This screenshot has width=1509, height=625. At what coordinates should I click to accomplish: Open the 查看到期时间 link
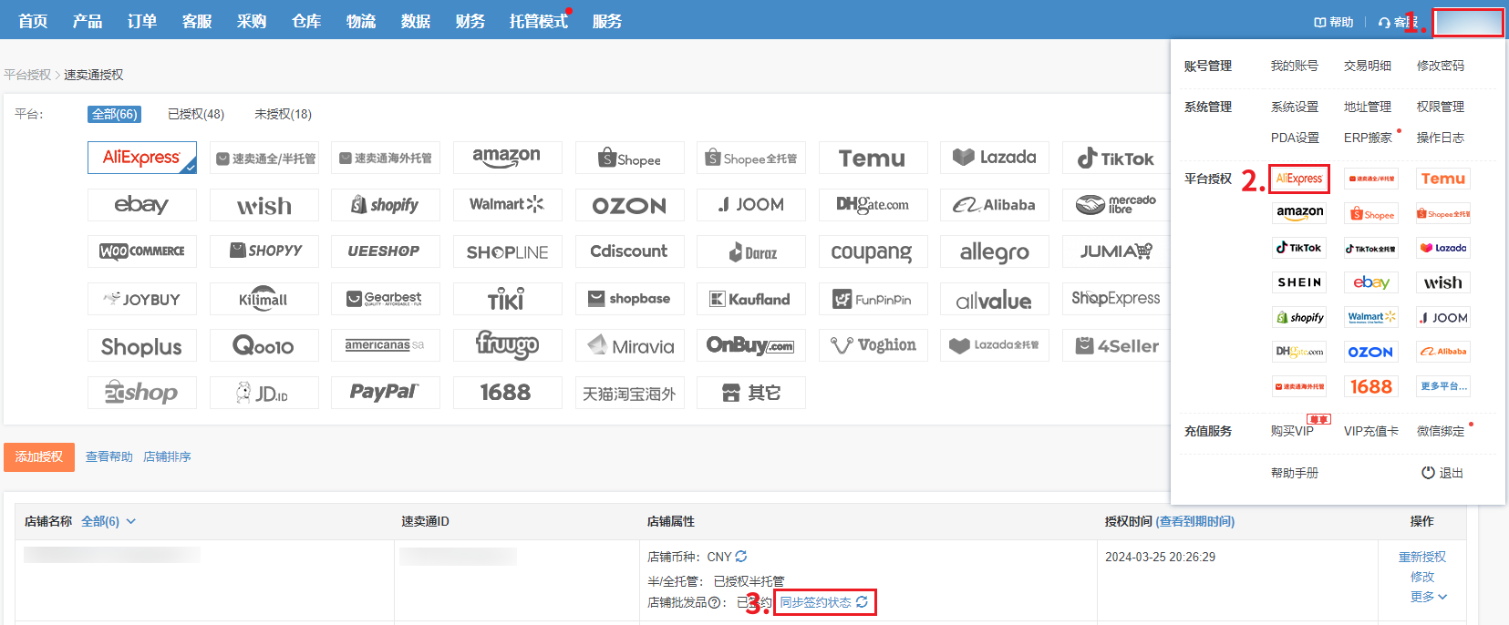click(x=1195, y=521)
